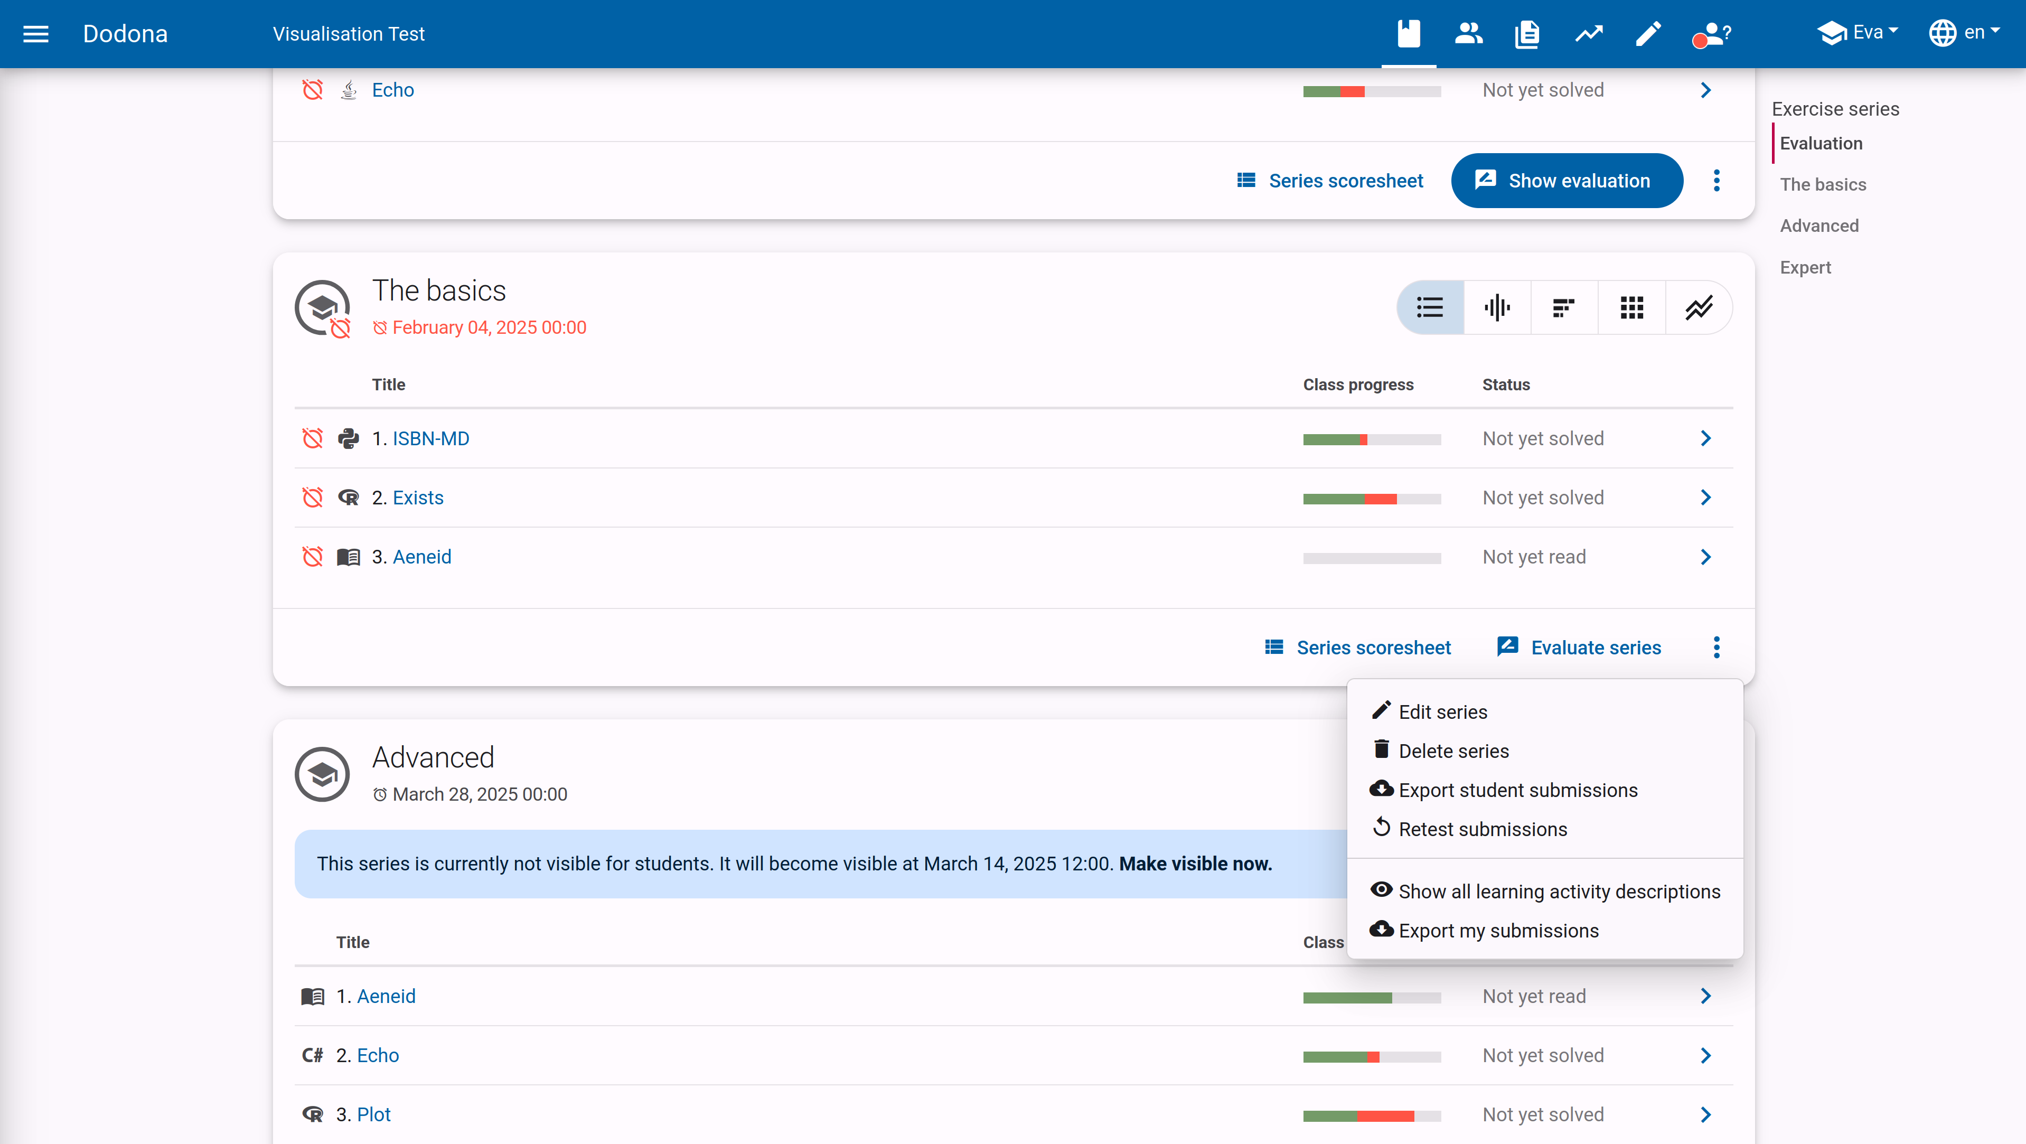
Task: Click the edit course pencil icon
Action: point(1648,34)
